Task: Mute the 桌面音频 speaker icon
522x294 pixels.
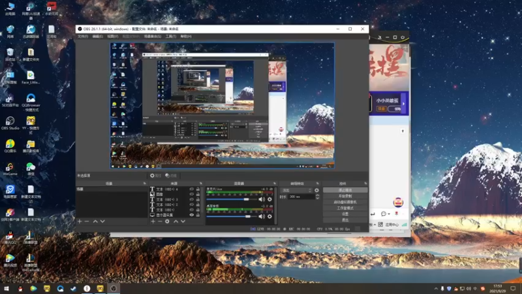Action: pos(262,216)
